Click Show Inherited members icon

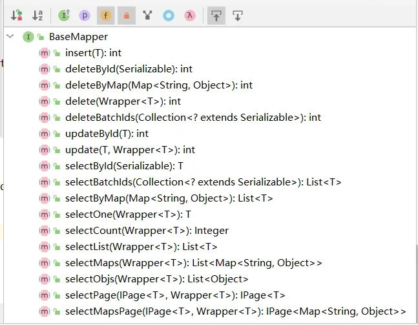pos(65,14)
